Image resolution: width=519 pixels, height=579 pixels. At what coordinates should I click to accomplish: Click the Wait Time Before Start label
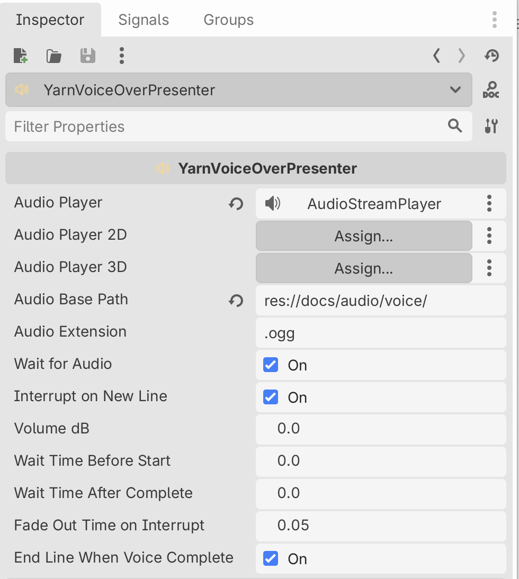pos(92,460)
